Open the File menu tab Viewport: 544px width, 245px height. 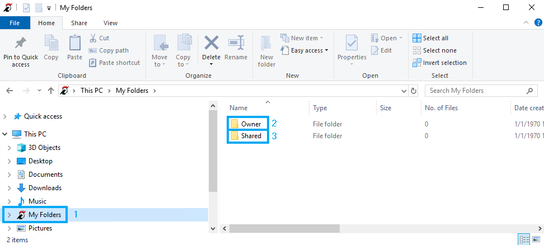[x=15, y=23]
